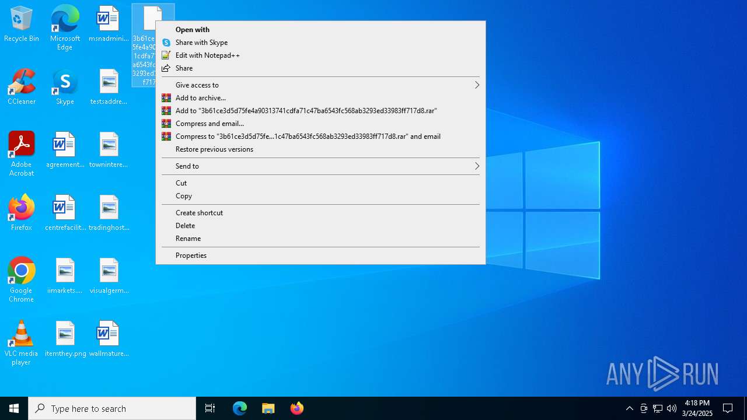Choose Edit with Notepad++
The image size is (747, 420).
(x=320, y=55)
